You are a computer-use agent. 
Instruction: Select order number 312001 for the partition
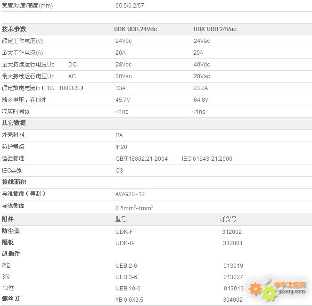tap(232, 243)
